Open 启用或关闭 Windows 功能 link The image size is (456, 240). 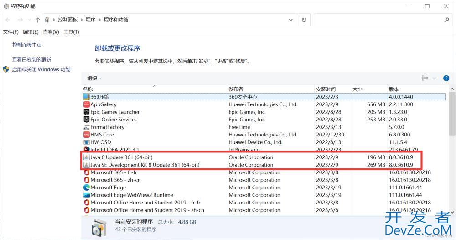coord(41,69)
